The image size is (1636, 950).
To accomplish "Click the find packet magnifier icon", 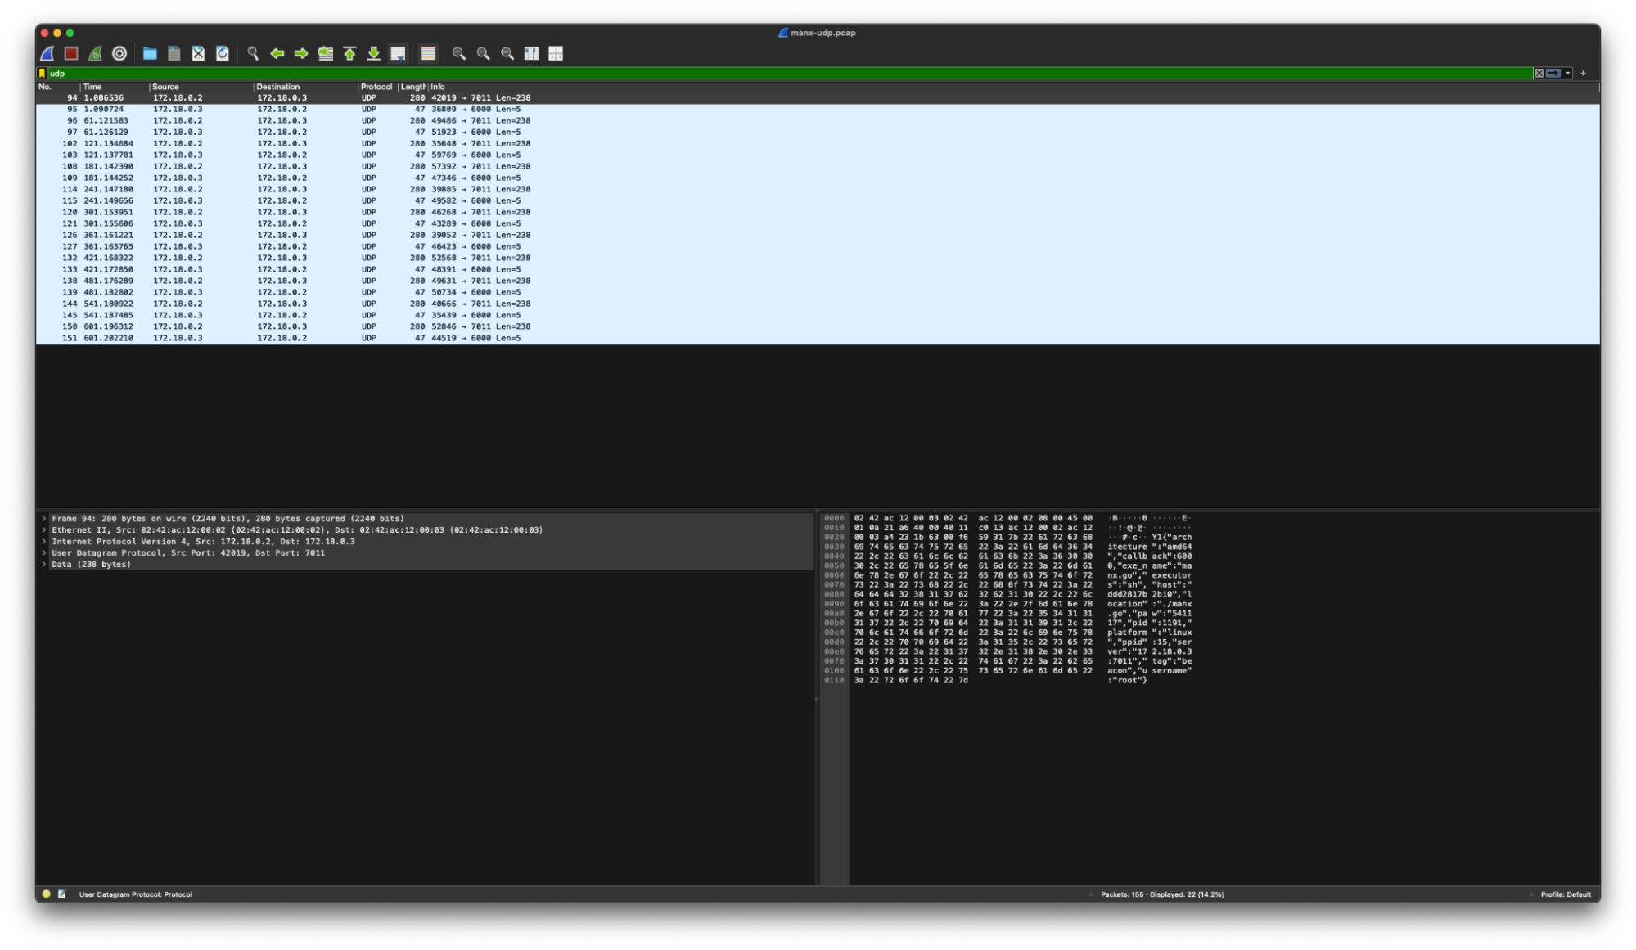I will coord(253,53).
